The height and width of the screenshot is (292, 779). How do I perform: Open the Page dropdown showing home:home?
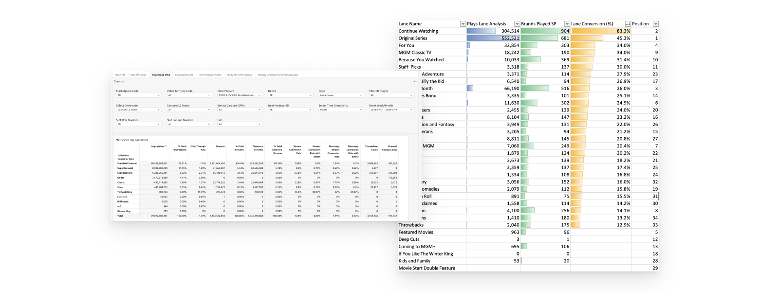pos(341,95)
